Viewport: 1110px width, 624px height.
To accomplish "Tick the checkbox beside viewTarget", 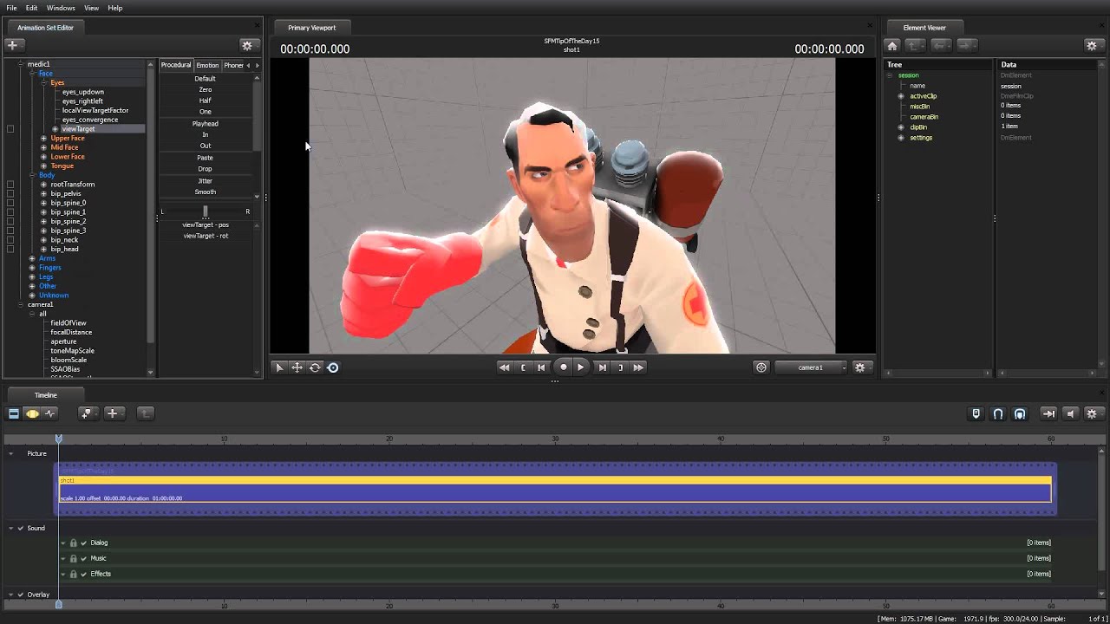I will click(x=10, y=129).
